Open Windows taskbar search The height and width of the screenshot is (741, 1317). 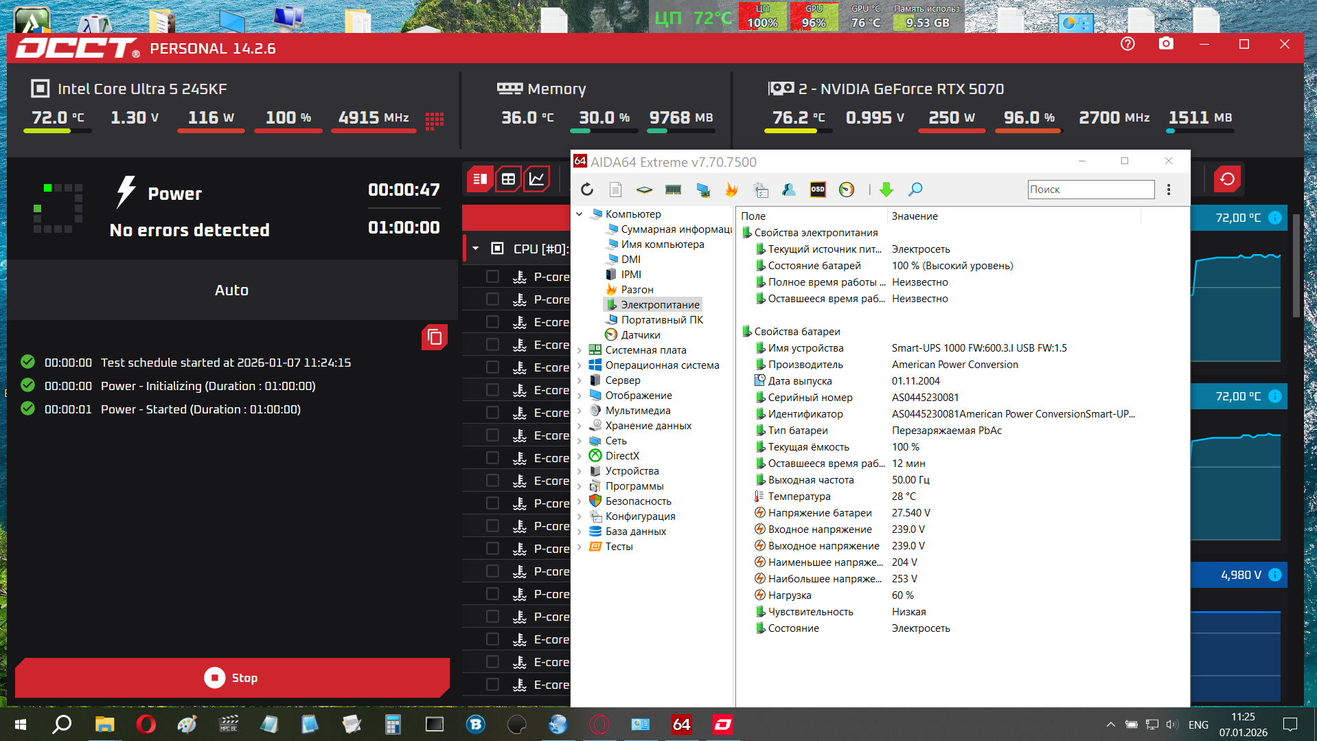pyautogui.click(x=62, y=725)
